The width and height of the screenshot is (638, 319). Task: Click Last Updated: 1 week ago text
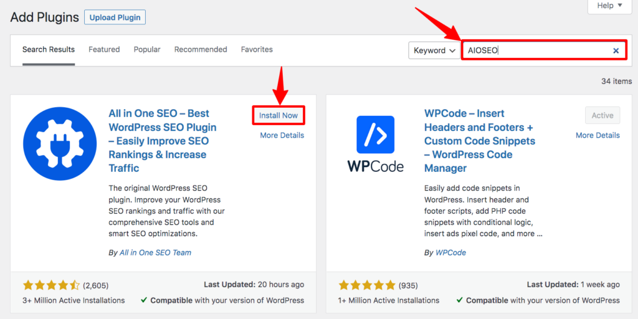(x=573, y=285)
